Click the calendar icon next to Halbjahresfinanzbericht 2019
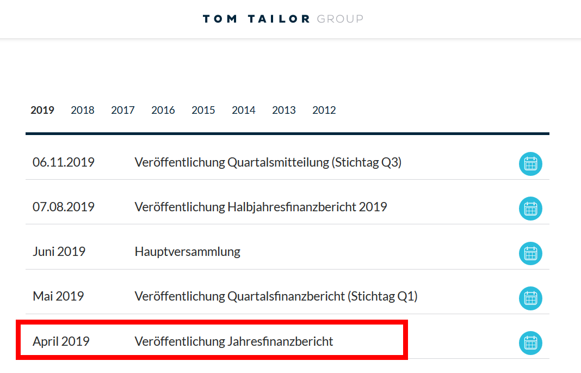 point(530,208)
